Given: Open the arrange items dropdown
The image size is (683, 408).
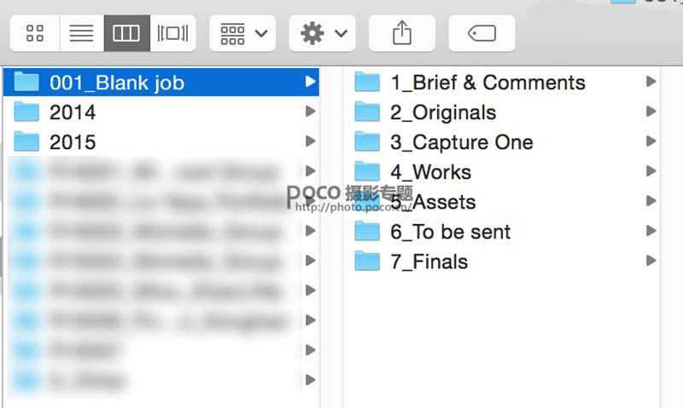Looking at the screenshot, I should [242, 33].
